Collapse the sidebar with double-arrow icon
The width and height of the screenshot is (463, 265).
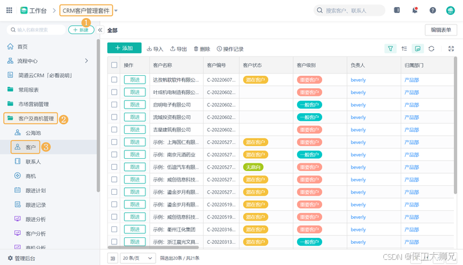pyautogui.click(x=100, y=30)
